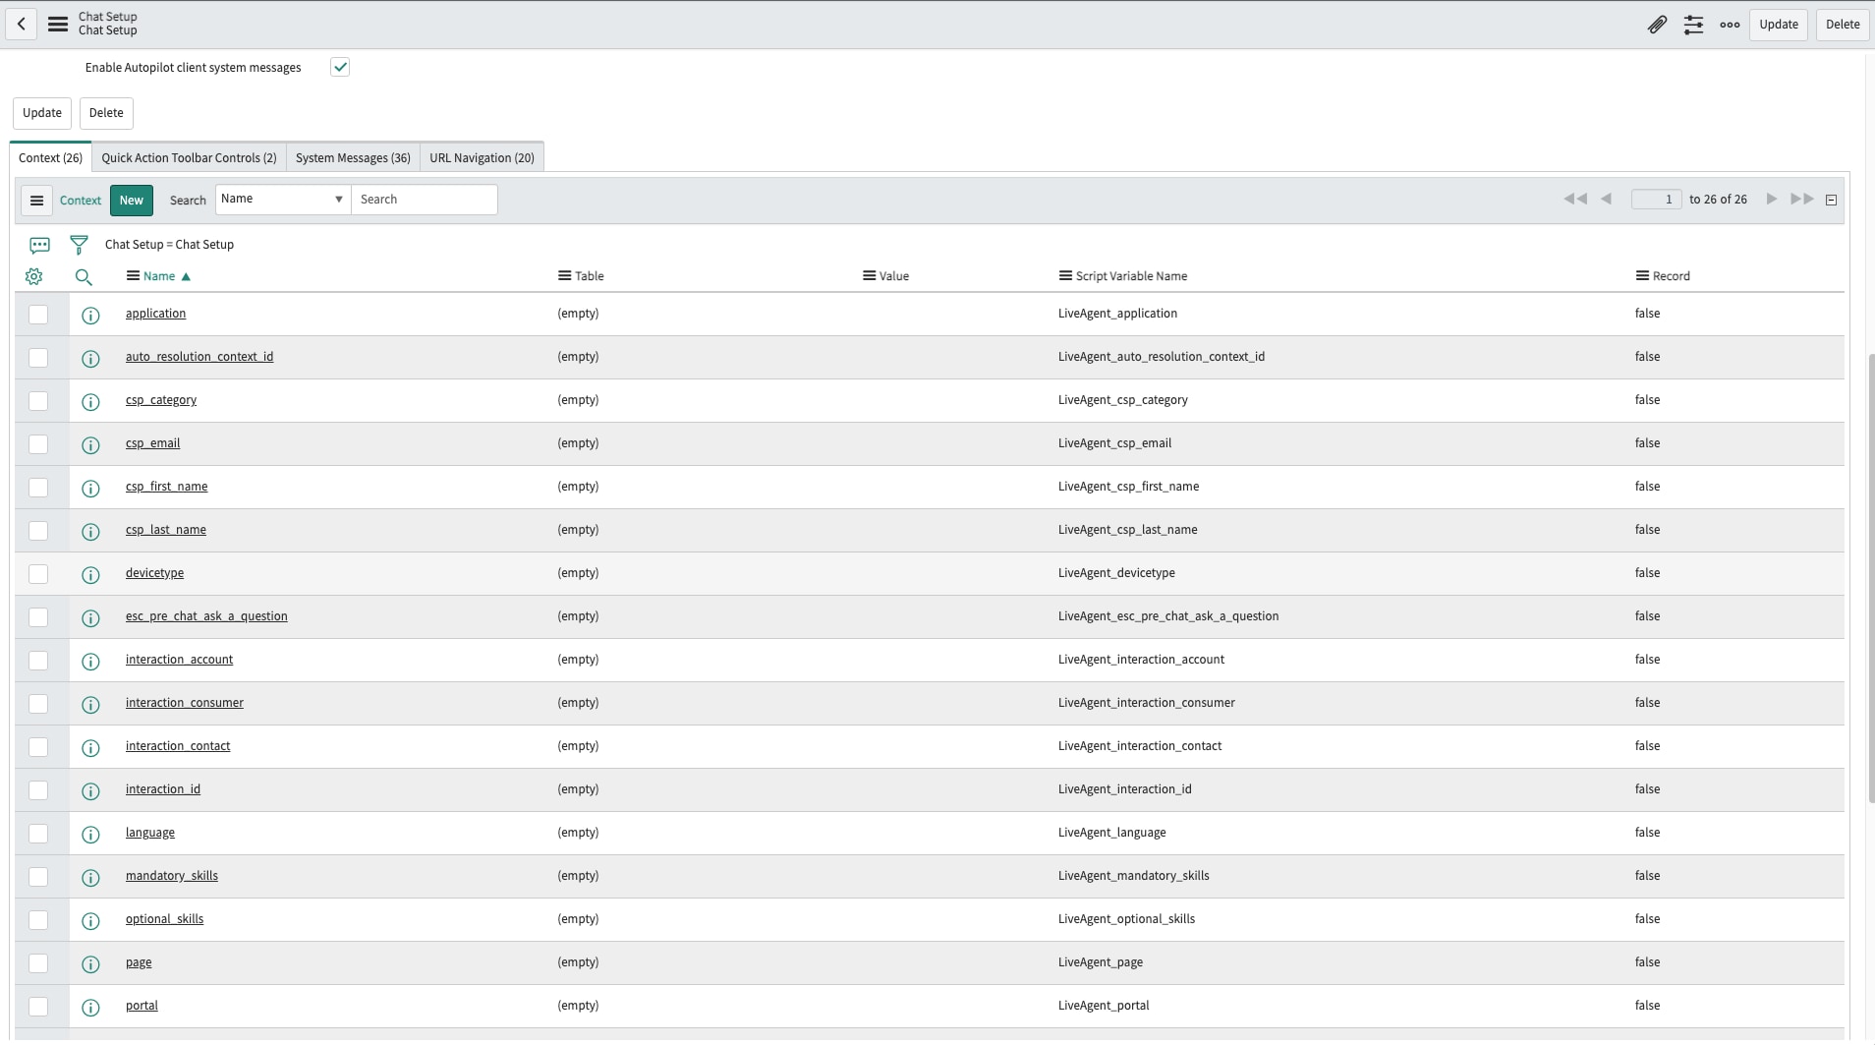This screenshot has height=1045, width=1875.
Task: Select the portal row checkbox
Action: (38, 1007)
